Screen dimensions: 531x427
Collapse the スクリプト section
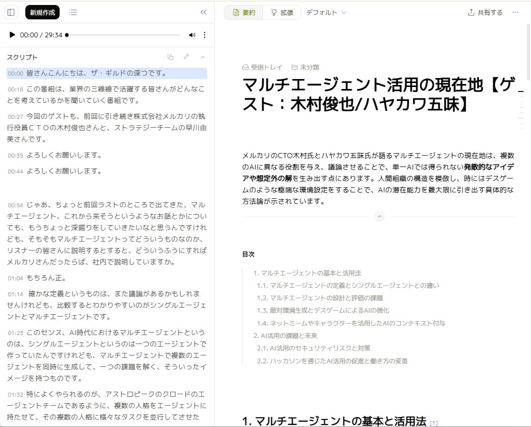pyautogui.click(x=203, y=57)
